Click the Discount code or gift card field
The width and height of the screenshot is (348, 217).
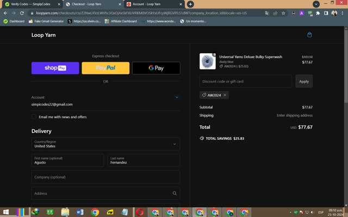click(x=246, y=81)
